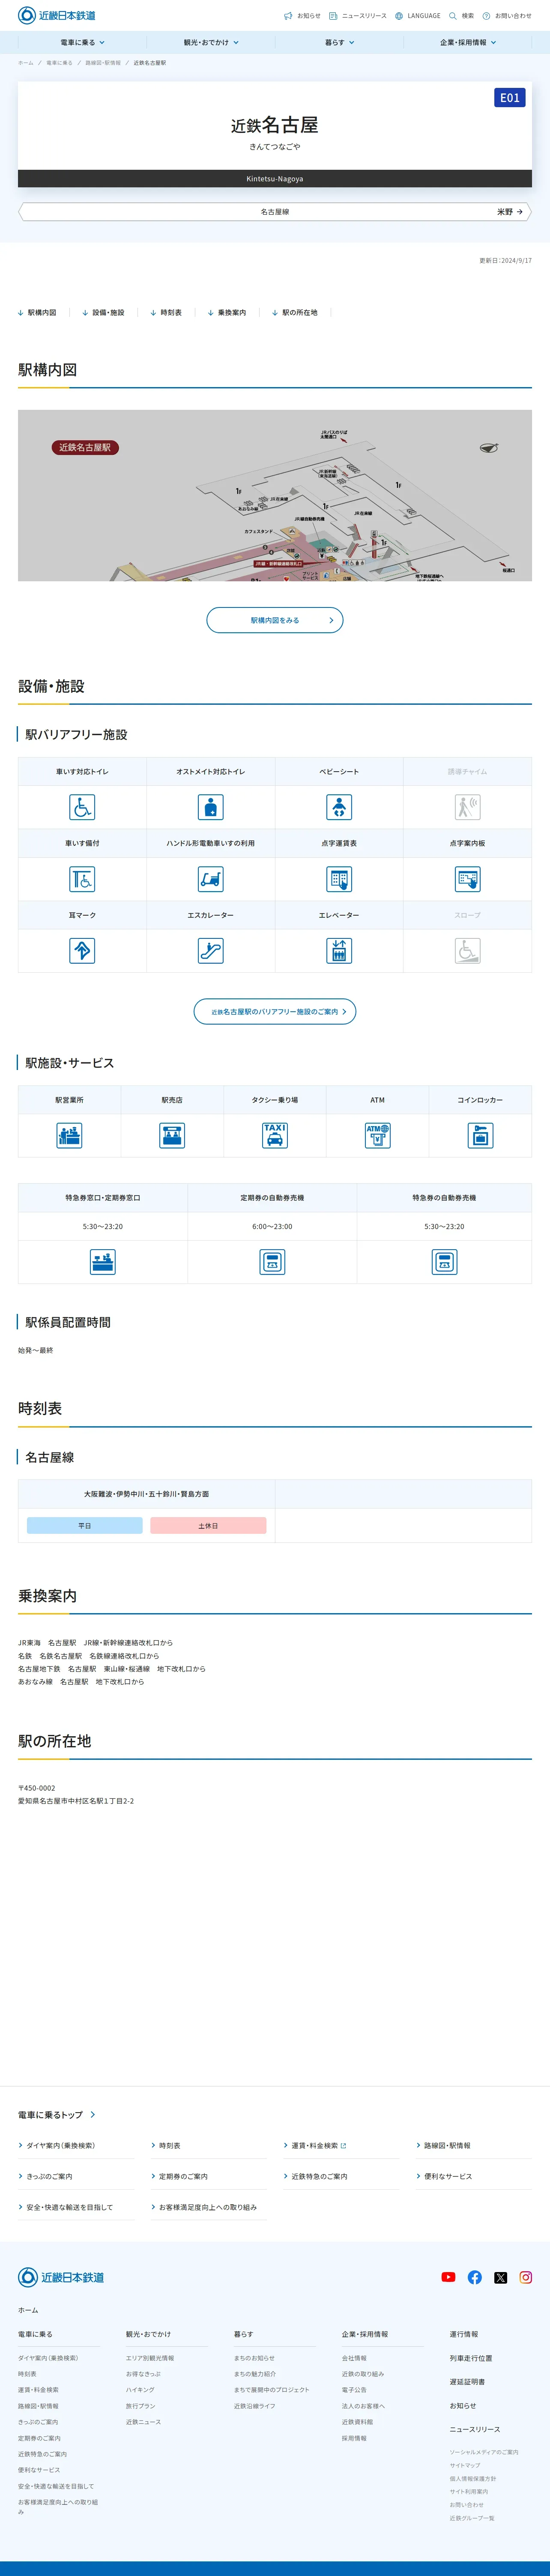Open お問い合わせ in the header
This screenshot has width=550, height=2576.
[x=507, y=16]
